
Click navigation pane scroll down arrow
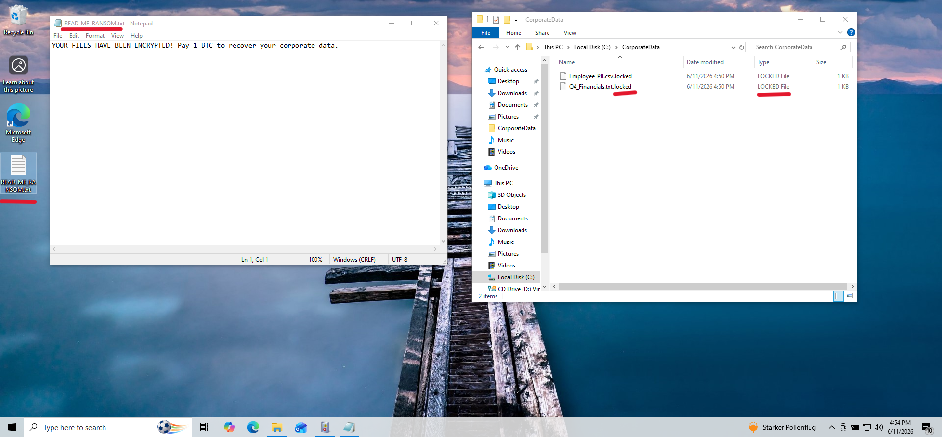point(544,287)
